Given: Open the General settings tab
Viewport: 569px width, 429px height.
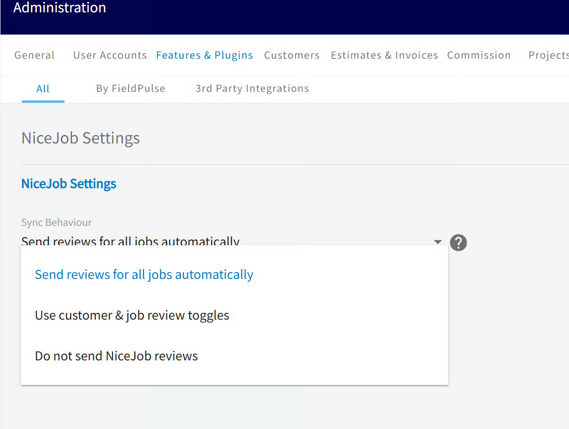Looking at the screenshot, I should (35, 55).
